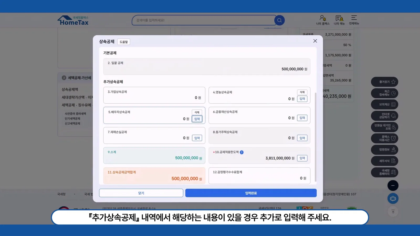Click 입력 for 8.동거주택상속공제

coord(302,138)
